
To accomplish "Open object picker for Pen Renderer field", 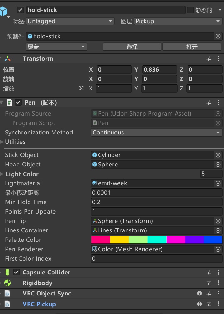I will click(218, 249).
